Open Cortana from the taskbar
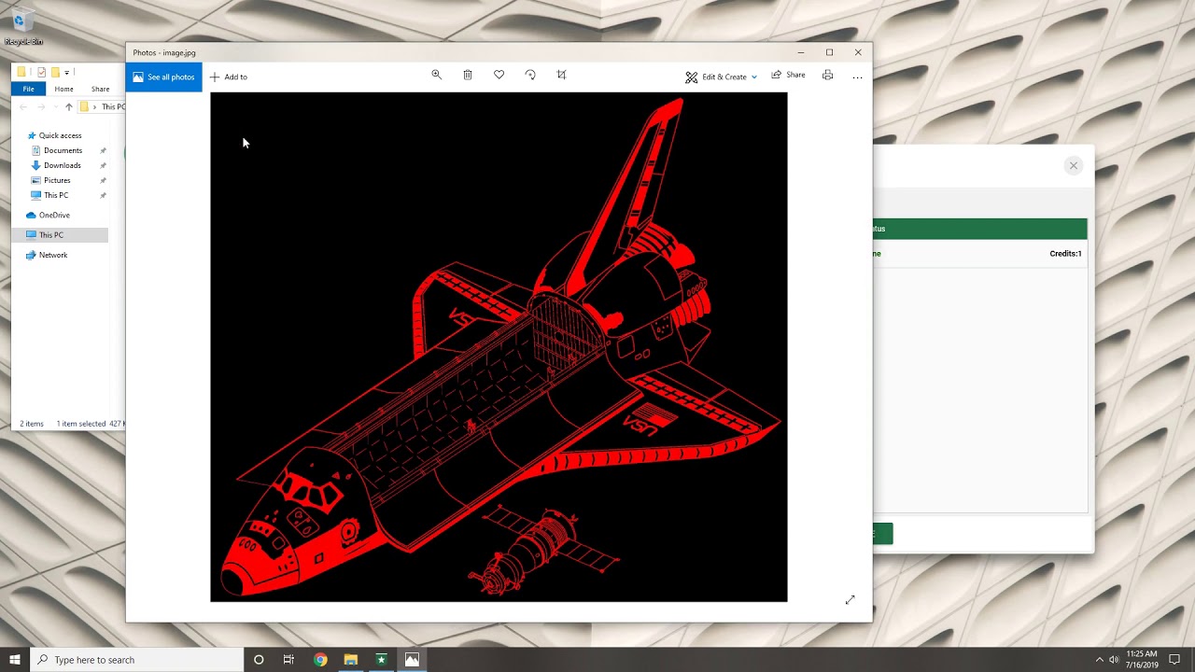 [259, 659]
